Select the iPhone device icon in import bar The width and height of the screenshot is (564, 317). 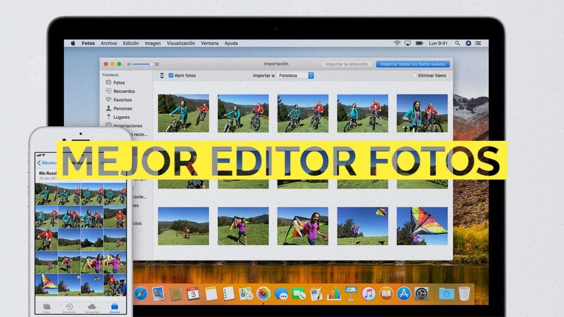[162, 76]
